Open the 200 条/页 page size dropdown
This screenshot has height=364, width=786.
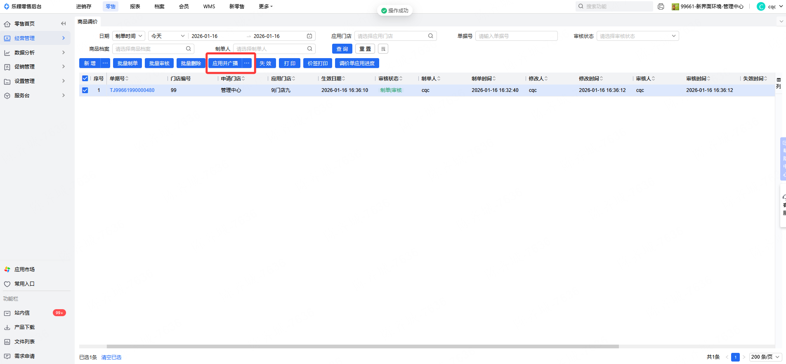click(x=766, y=357)
